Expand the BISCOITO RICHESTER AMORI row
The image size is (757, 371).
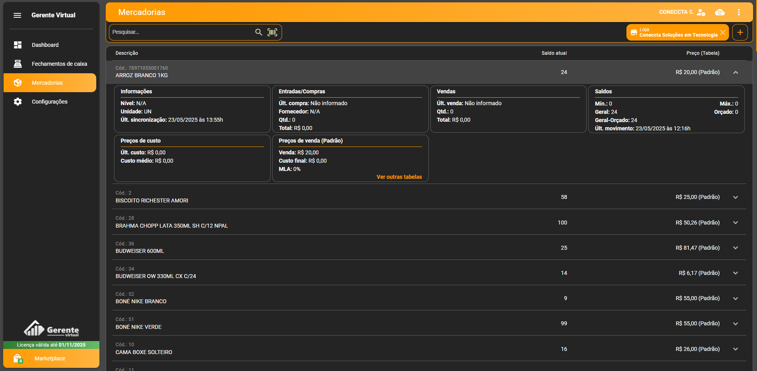pos(735,197)
